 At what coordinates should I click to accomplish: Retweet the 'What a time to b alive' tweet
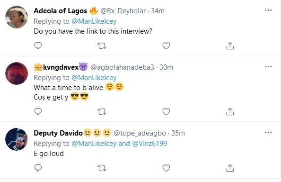point(102,112)
